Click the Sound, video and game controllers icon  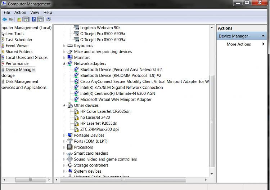coord(70,159)
